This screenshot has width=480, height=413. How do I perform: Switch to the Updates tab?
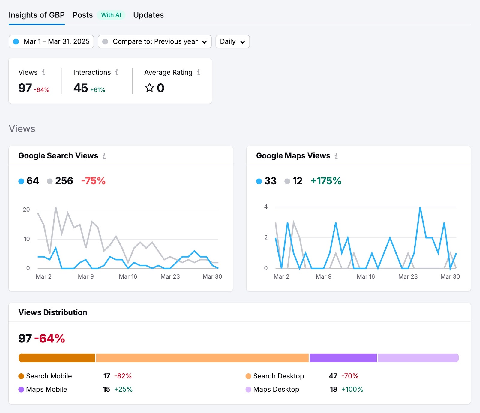(148, 15)
